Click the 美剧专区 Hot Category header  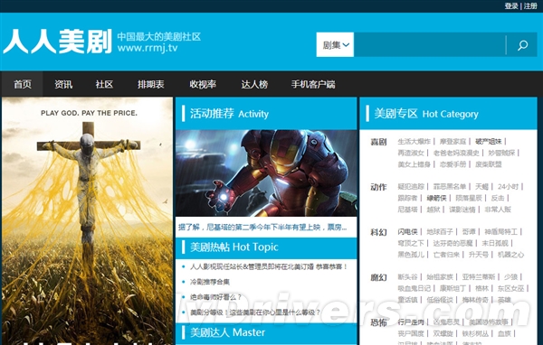point(426,114)
